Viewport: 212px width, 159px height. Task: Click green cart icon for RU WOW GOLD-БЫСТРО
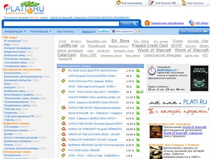click(x=138, y=70)
